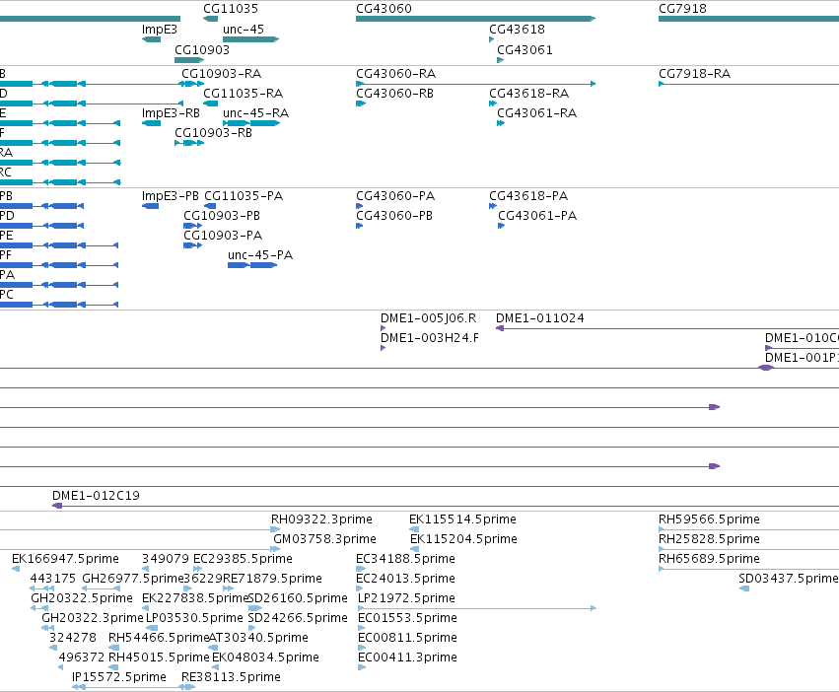Select protein ImpE3-PB

point(171,196)
